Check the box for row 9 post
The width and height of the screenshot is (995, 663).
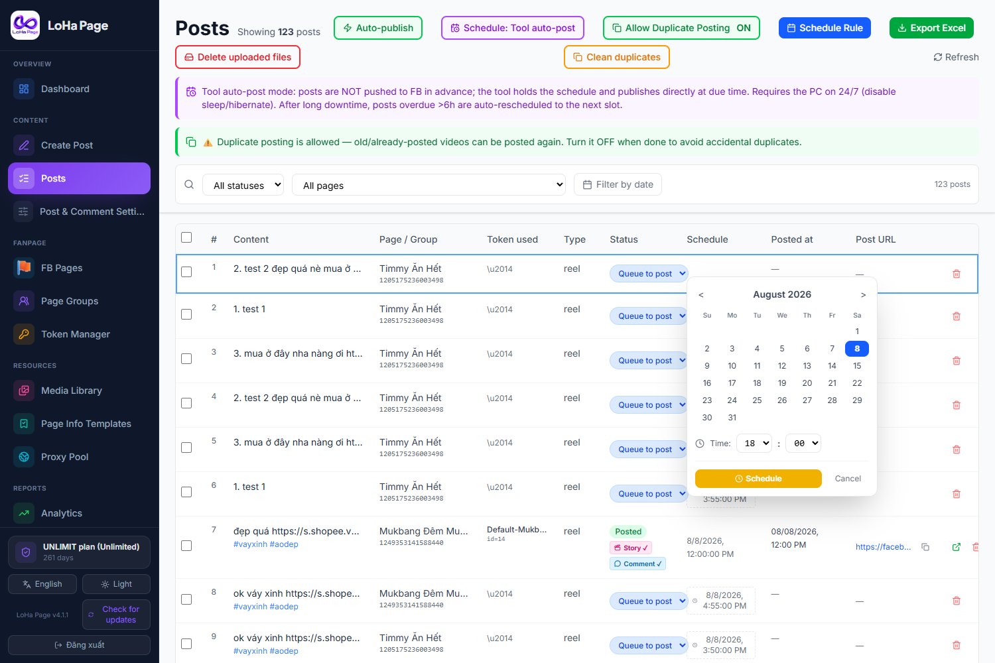click(186, 644)
